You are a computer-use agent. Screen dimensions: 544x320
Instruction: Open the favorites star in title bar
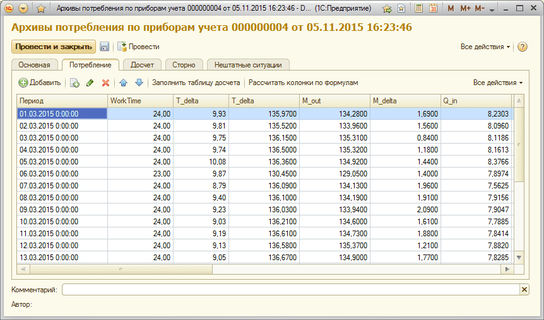41,9
